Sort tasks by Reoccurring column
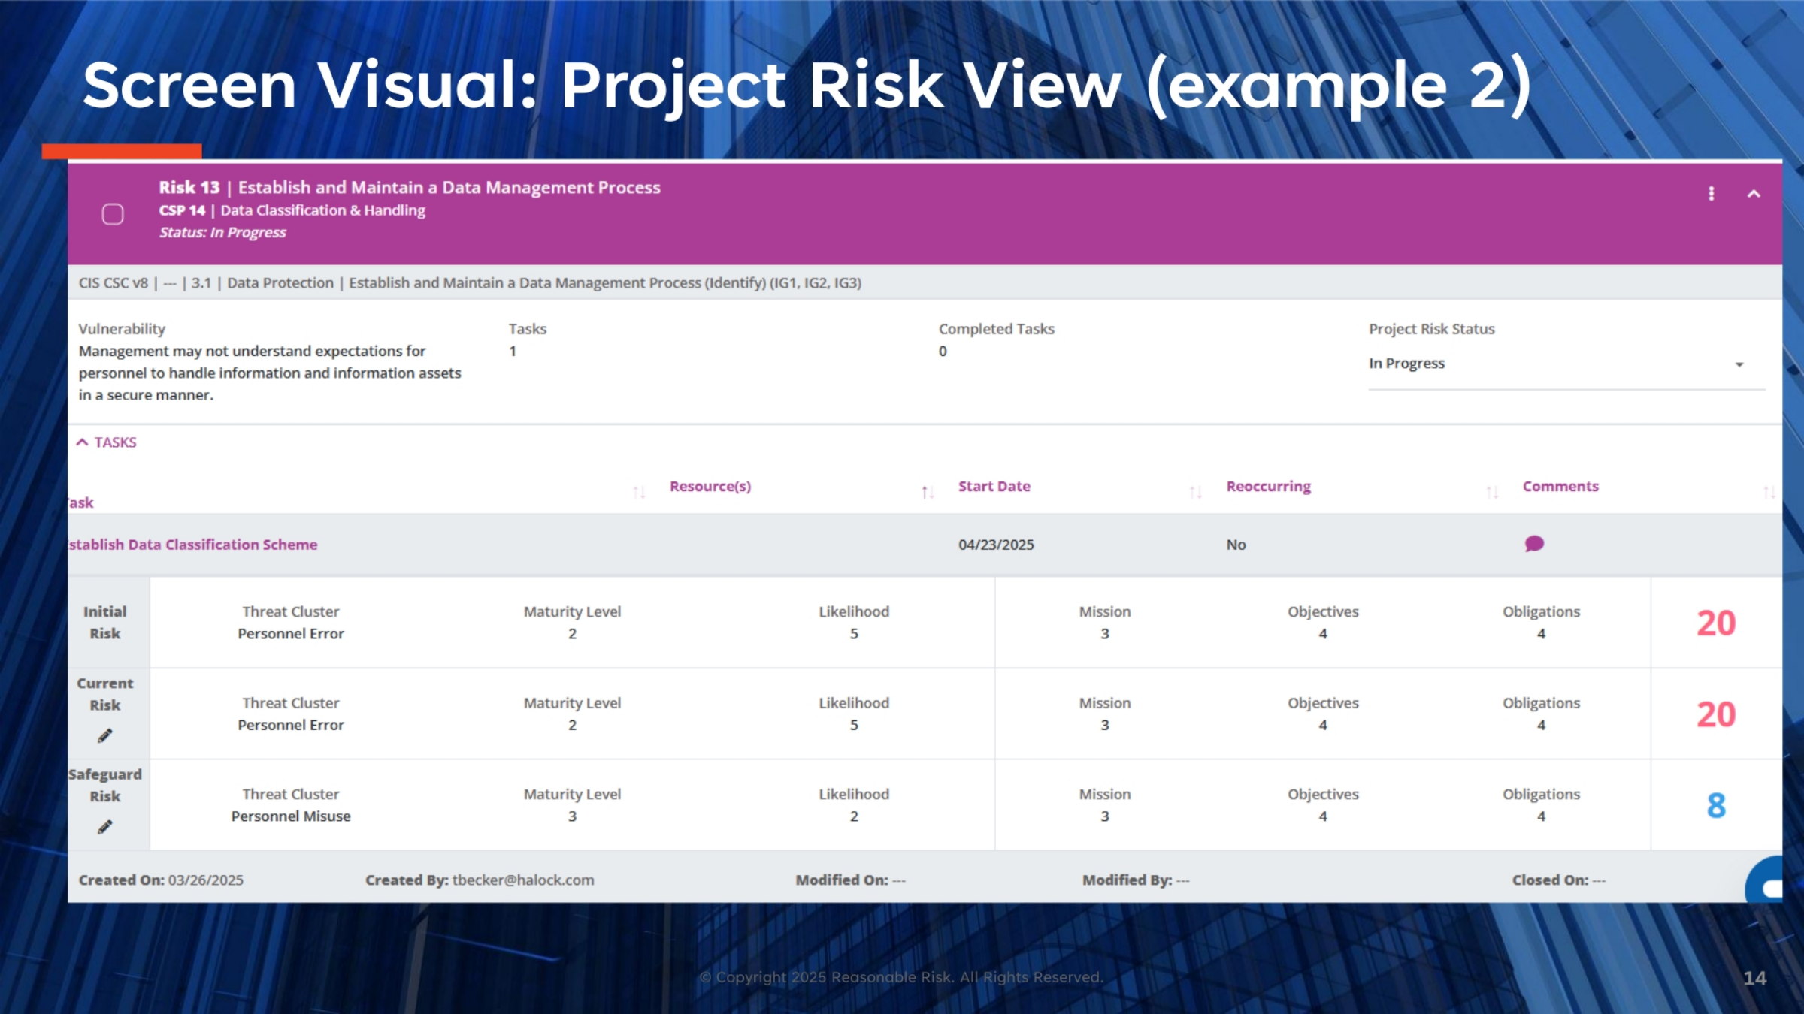 (1268, 487)
